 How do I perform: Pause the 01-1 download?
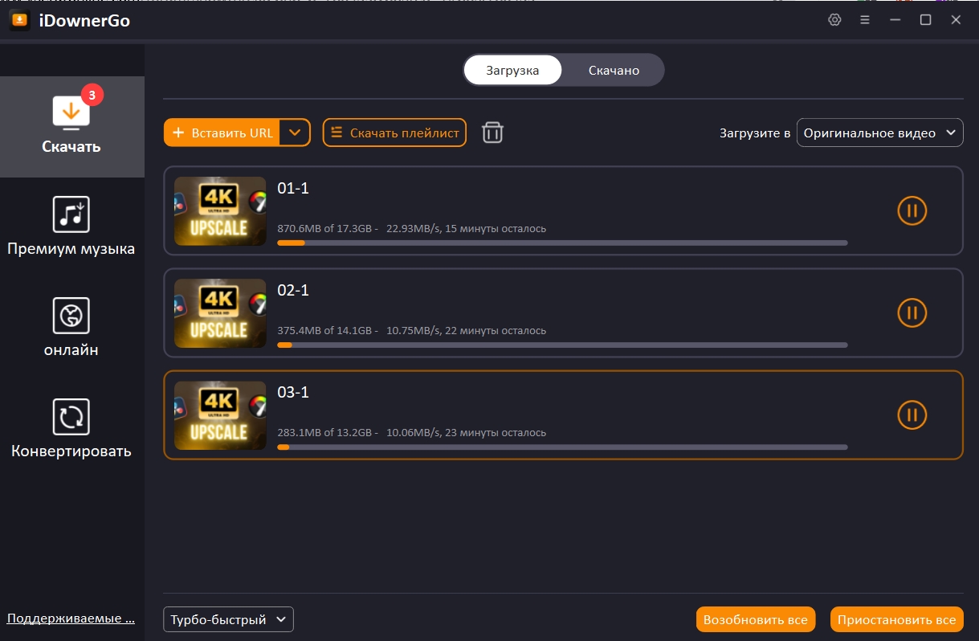tap(912, 211)
